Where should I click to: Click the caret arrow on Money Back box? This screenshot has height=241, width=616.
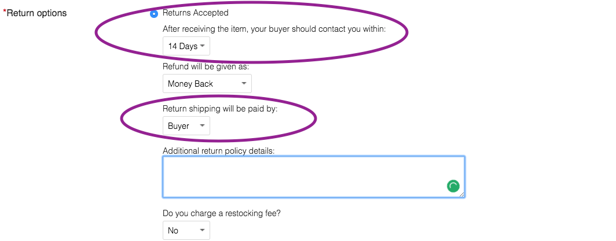point(244,83)
